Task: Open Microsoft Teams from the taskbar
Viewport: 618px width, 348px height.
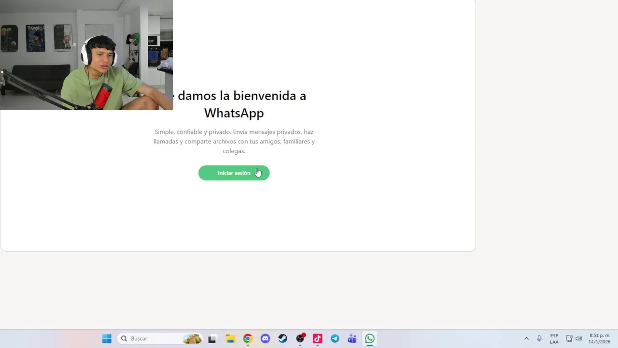Action: click(x=352, y=339)
